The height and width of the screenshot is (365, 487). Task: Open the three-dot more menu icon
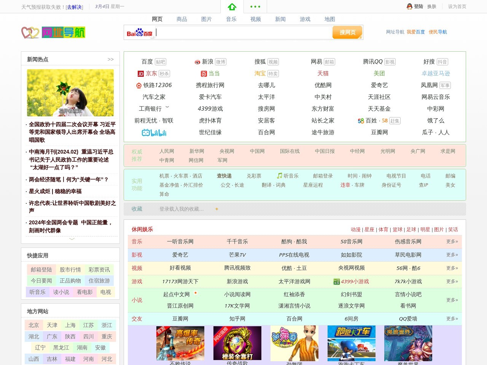click(x=255, y=6)
